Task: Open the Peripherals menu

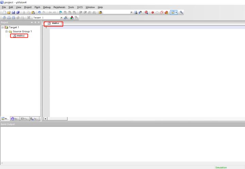Action: 59,7
